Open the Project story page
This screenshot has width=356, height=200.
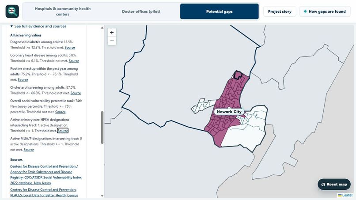point(280,11)
